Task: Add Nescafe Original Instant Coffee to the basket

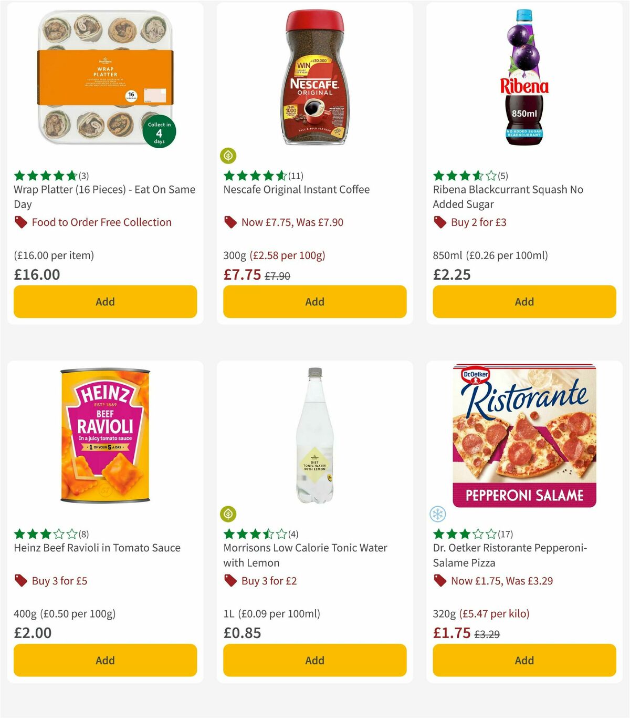Action: coord(314,302)
